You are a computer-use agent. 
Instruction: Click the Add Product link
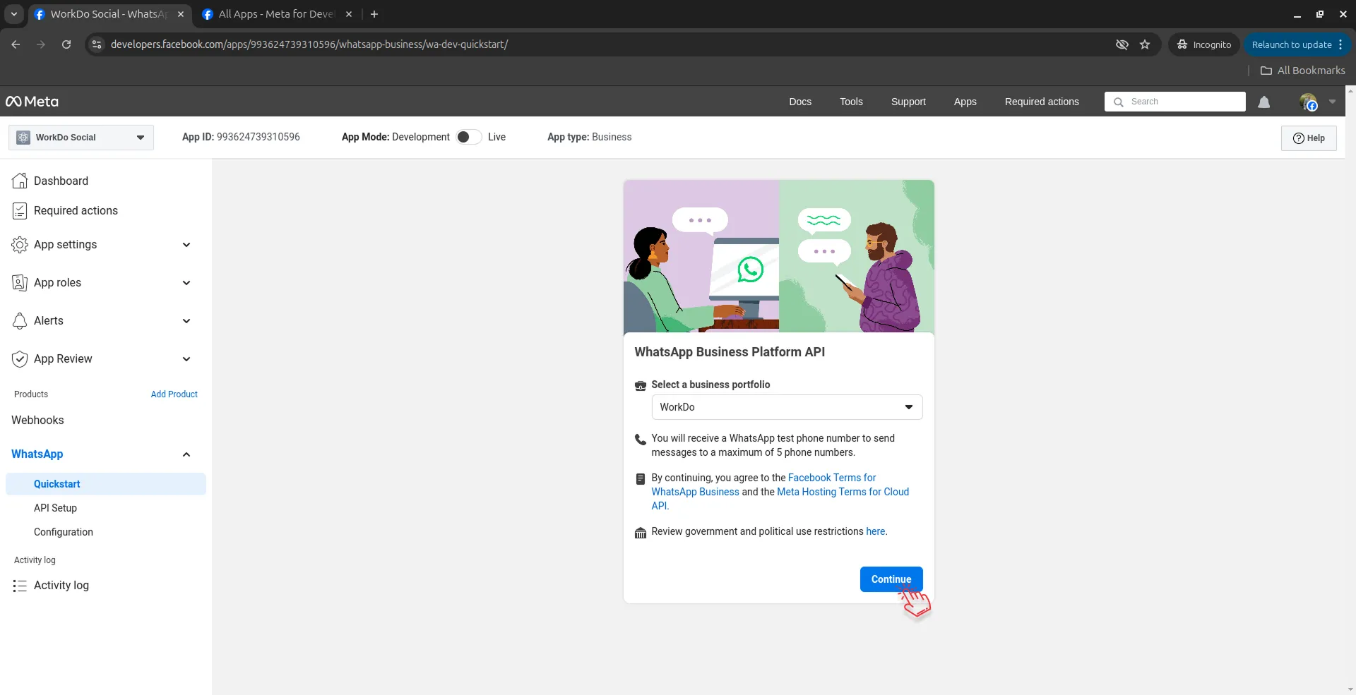[174, 394]
